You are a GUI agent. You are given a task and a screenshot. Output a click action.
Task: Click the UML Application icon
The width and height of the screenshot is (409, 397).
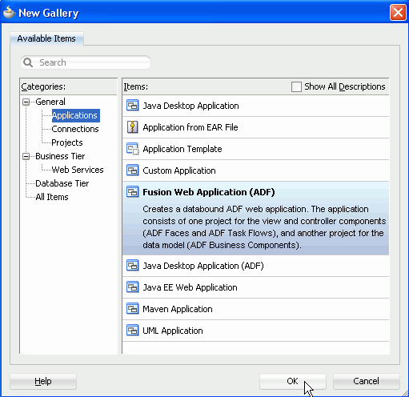pos(132,331)
